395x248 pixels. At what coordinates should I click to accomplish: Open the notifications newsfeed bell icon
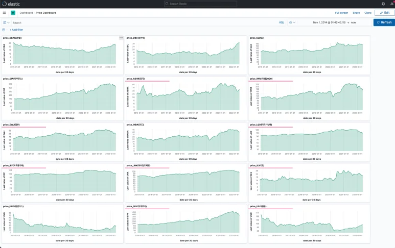pyautogui.click(x=391, y=4)
